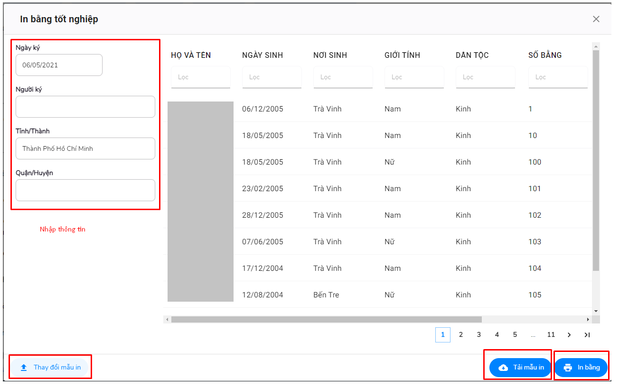Click the Số bằng filter box
This screenshot has width=619, height=388.
[558, 77]
